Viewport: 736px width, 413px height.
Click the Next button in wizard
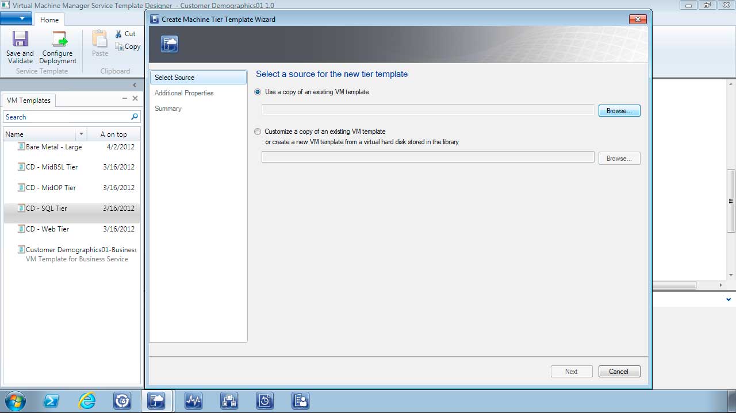[572, 372]
